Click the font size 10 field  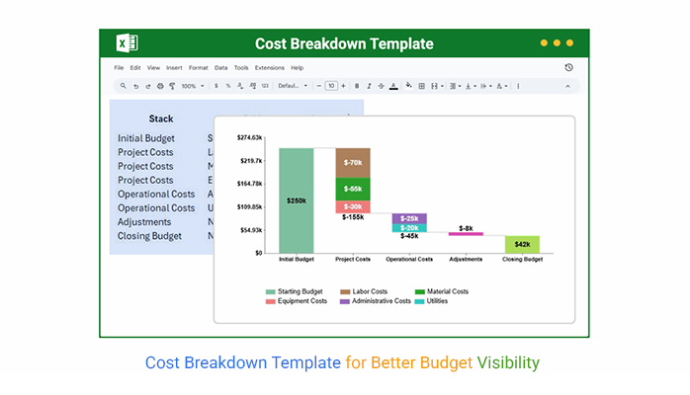click(x=330, y=86)
